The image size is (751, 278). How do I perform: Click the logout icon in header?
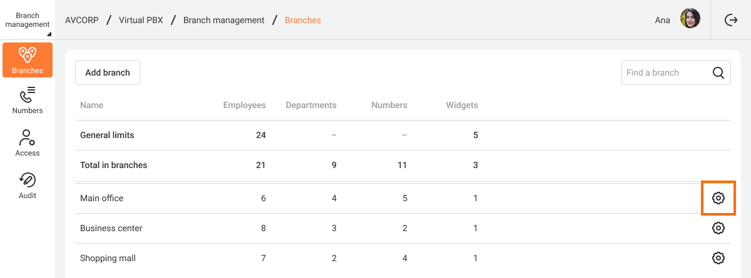[x=731, y=20]
